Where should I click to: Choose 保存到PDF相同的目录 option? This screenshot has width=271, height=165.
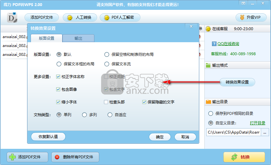pyautogui.click(x=210, y=114)
